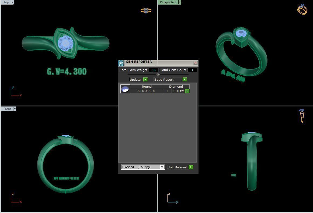Select the ring model in the Front viewport
This screenshot has height=213, width=313.
65,164
